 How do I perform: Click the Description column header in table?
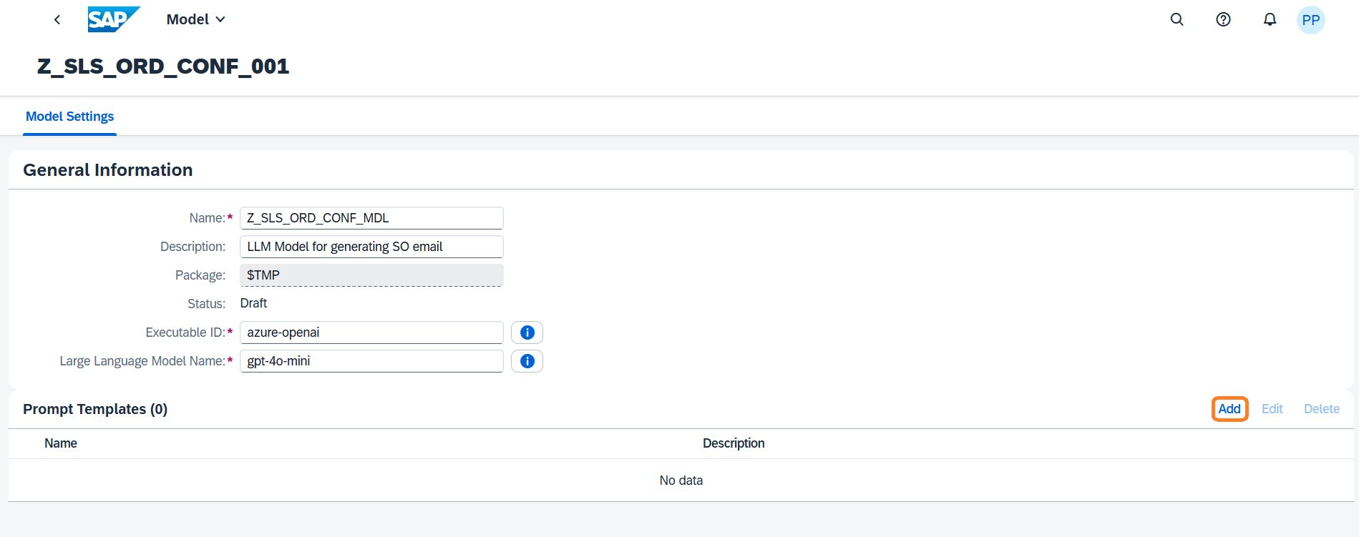(734, 443)
